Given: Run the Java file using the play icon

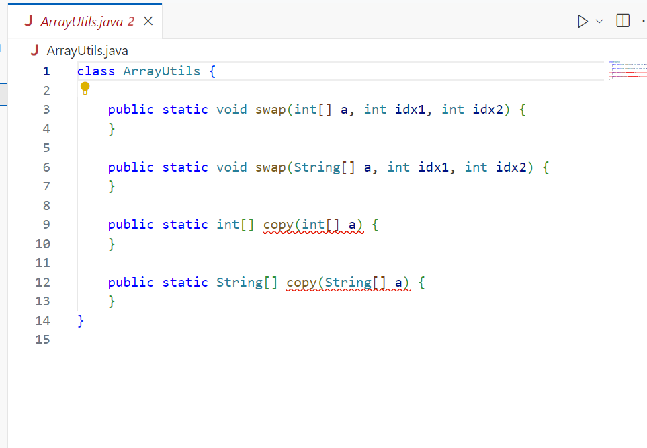Looking at the screenshot, I should [582, 20].
